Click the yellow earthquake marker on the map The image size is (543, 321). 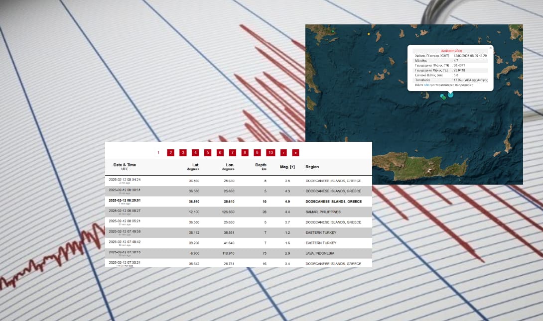(x=369, y=34)
